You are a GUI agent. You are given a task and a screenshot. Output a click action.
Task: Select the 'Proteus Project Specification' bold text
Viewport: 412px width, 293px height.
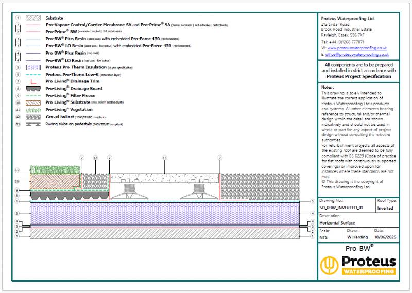(x=358, y=77)
